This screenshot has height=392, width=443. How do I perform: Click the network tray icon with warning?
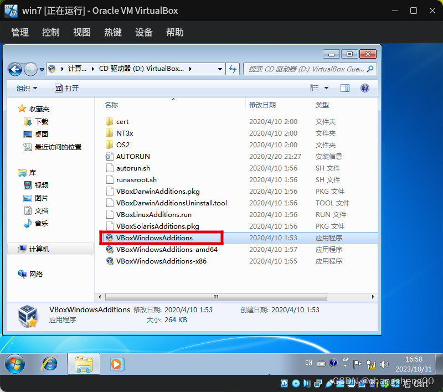[370, 365]
